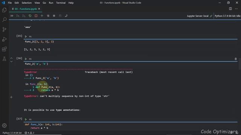The image size is (241, 135).
Task: Switch cell 16 to markdown
Action: pos(30,59)
